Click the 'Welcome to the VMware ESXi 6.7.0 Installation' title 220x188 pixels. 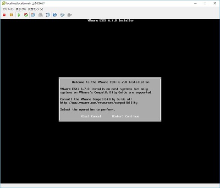[x=111, y=82]
